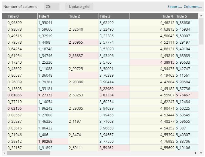Select the pink cell 2_30965
The width and height of the screenshot is (205, 157).
[x=83, y=42]
